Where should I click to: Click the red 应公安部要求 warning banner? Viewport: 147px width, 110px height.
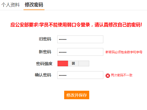click(x=76, y=25)
